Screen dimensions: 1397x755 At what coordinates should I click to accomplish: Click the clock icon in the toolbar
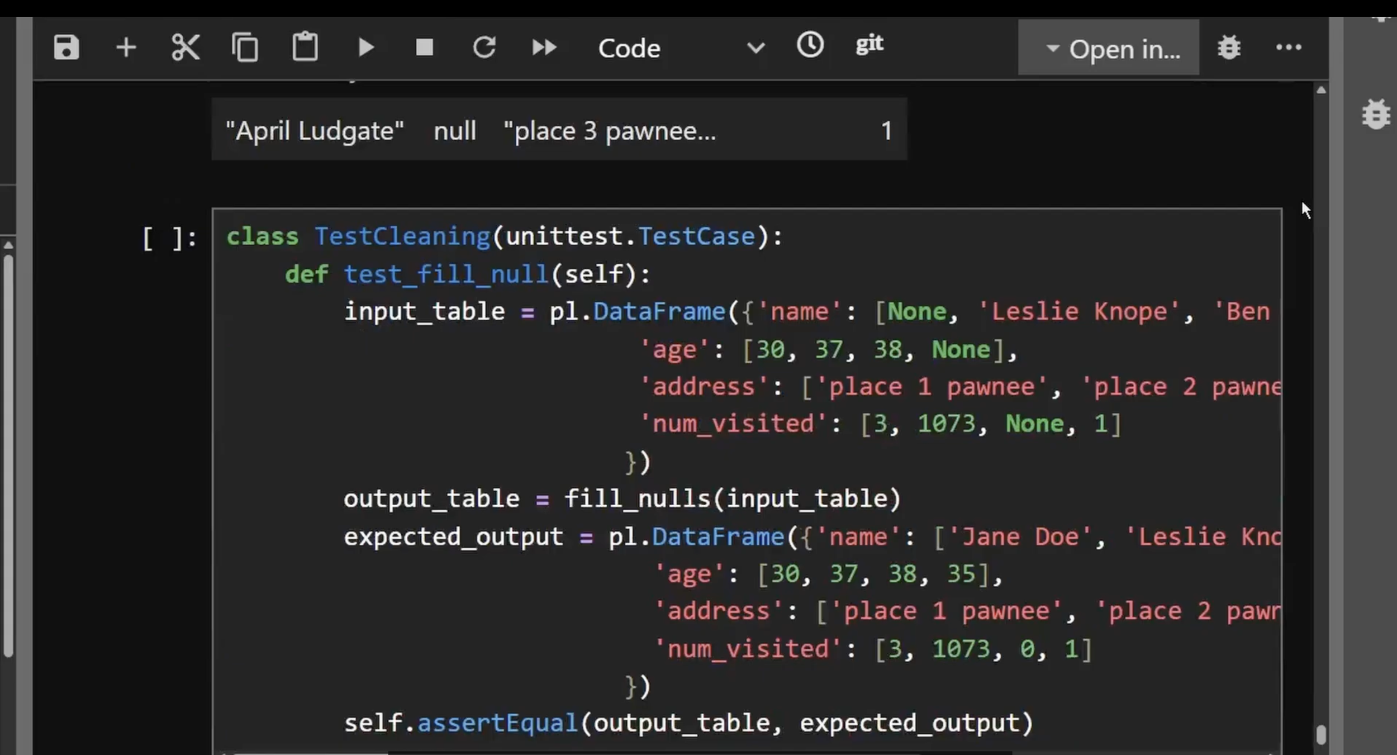tap(810, 45)
